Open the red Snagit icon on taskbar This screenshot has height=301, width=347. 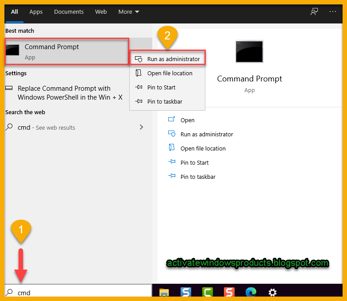pyautogui.click(x=229, y=292)
